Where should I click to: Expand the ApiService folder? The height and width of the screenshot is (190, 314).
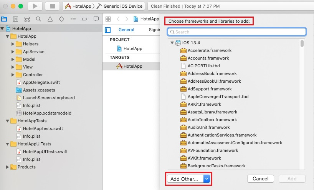[13, 52]
